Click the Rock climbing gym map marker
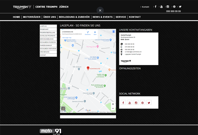Viewport: 198px width, 135px height. click(105, 86)
